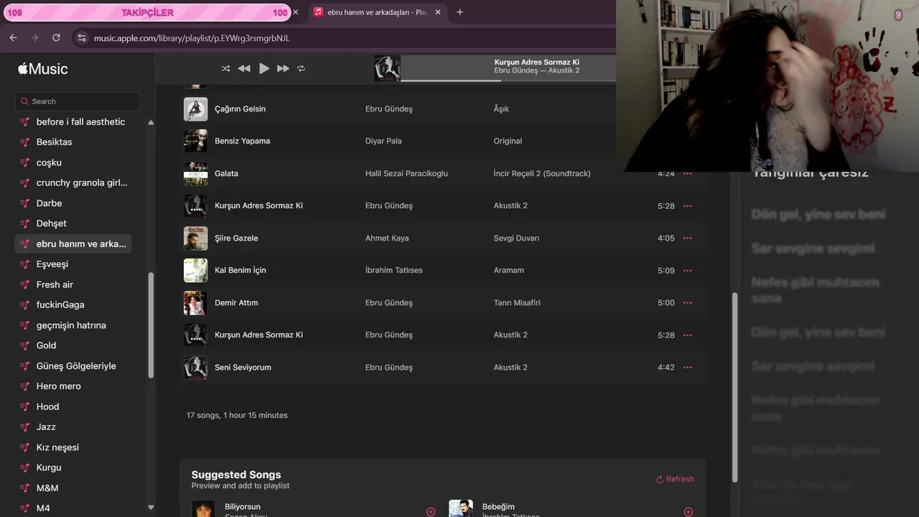
Task: Click the song progress bar in the player
Action: click(x=508, y=80)
